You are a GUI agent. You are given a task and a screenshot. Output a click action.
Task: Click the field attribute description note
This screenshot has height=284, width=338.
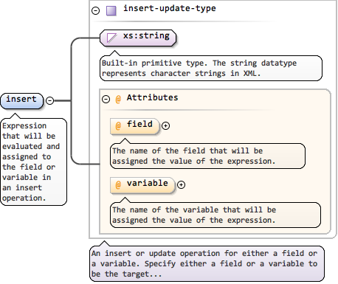click(x=207, y=156)
